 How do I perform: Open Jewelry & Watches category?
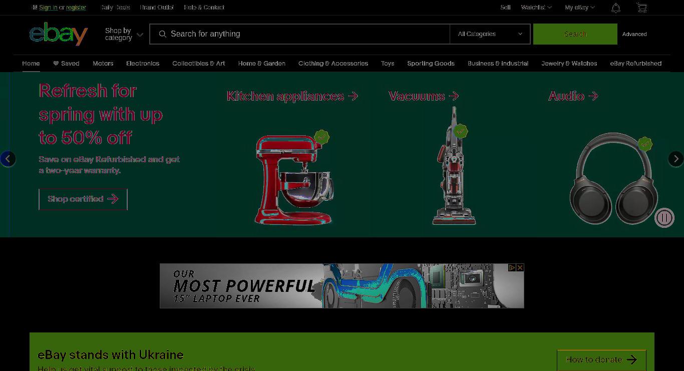click(x=569, y=64)
